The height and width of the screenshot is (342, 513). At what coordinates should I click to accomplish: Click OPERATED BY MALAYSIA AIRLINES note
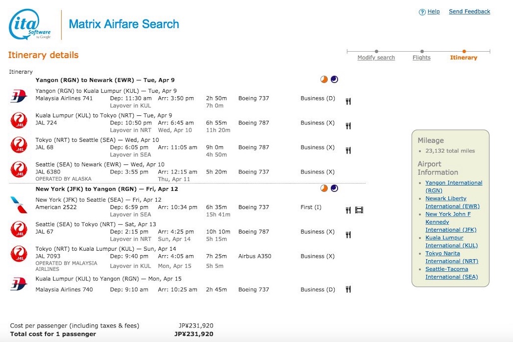[x=67, y=266]
